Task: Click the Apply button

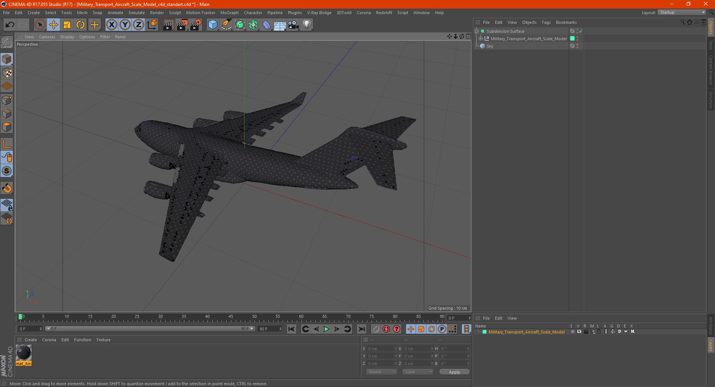Action: point(454,372)
